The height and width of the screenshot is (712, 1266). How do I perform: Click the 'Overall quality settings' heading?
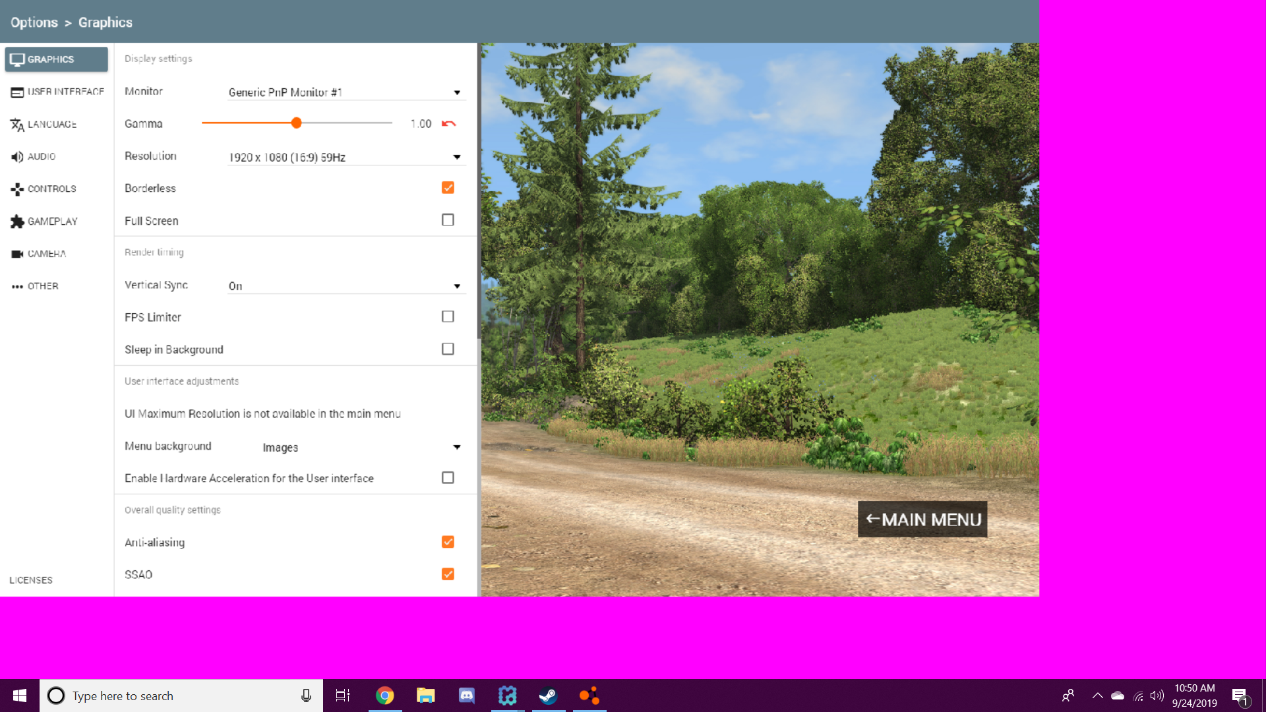tap(173, 510)
